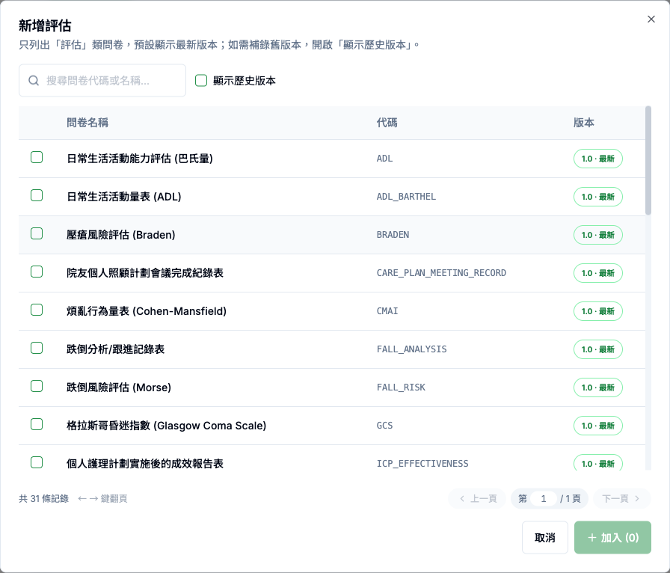Click the ADL code cell
Viewport: 670px width, 573px height.
(x=384, y=159)
